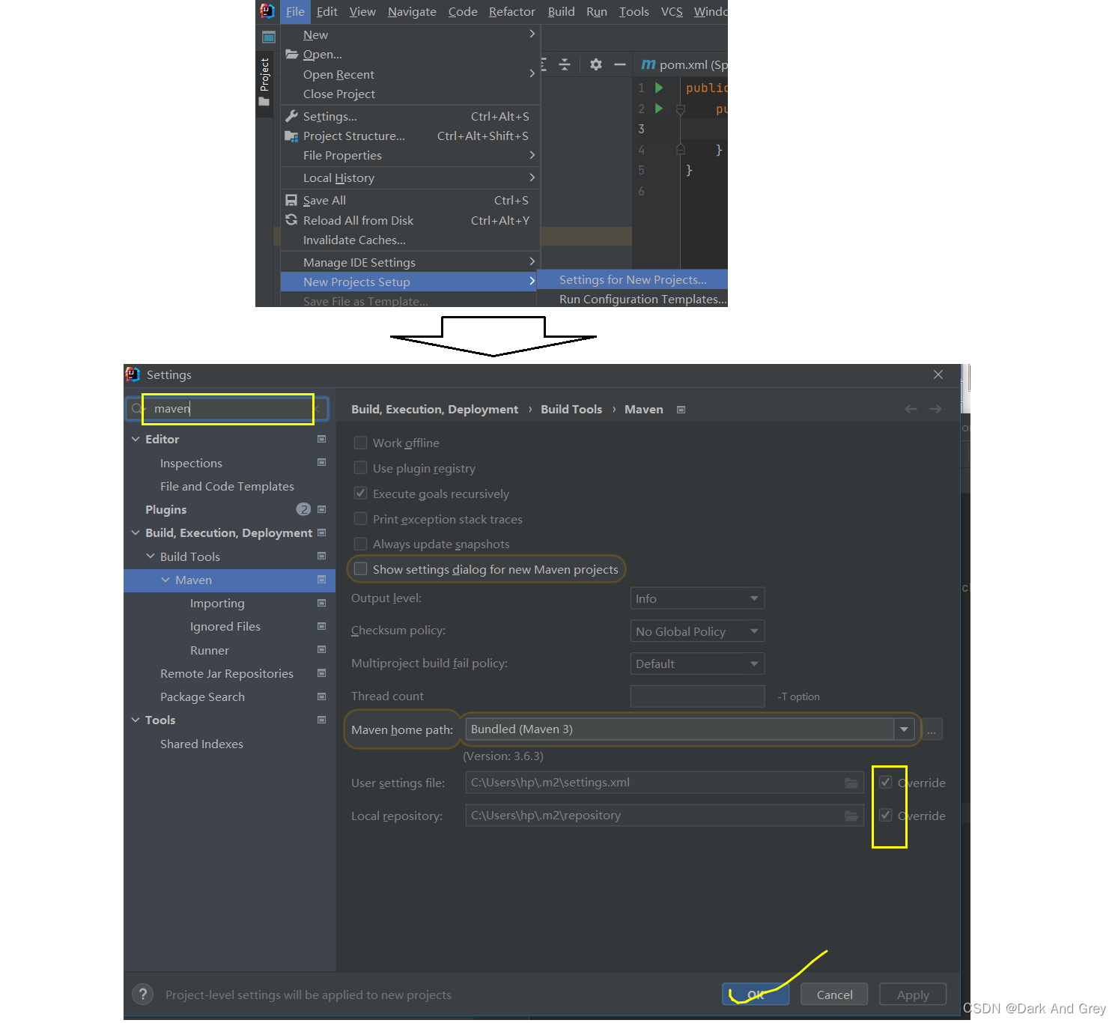Open Output level dropdown
This screenshot has width=1118, height=1023.
point(697,598)
